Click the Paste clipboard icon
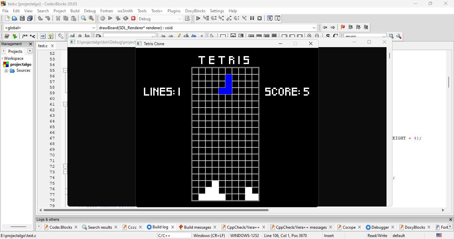The width and height of the screenshot is (454, 239). tap(73, 19)
